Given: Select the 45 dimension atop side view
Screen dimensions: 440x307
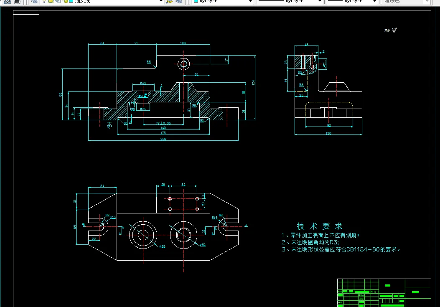Looking at the screenshot, I should [x=306, y=45].
